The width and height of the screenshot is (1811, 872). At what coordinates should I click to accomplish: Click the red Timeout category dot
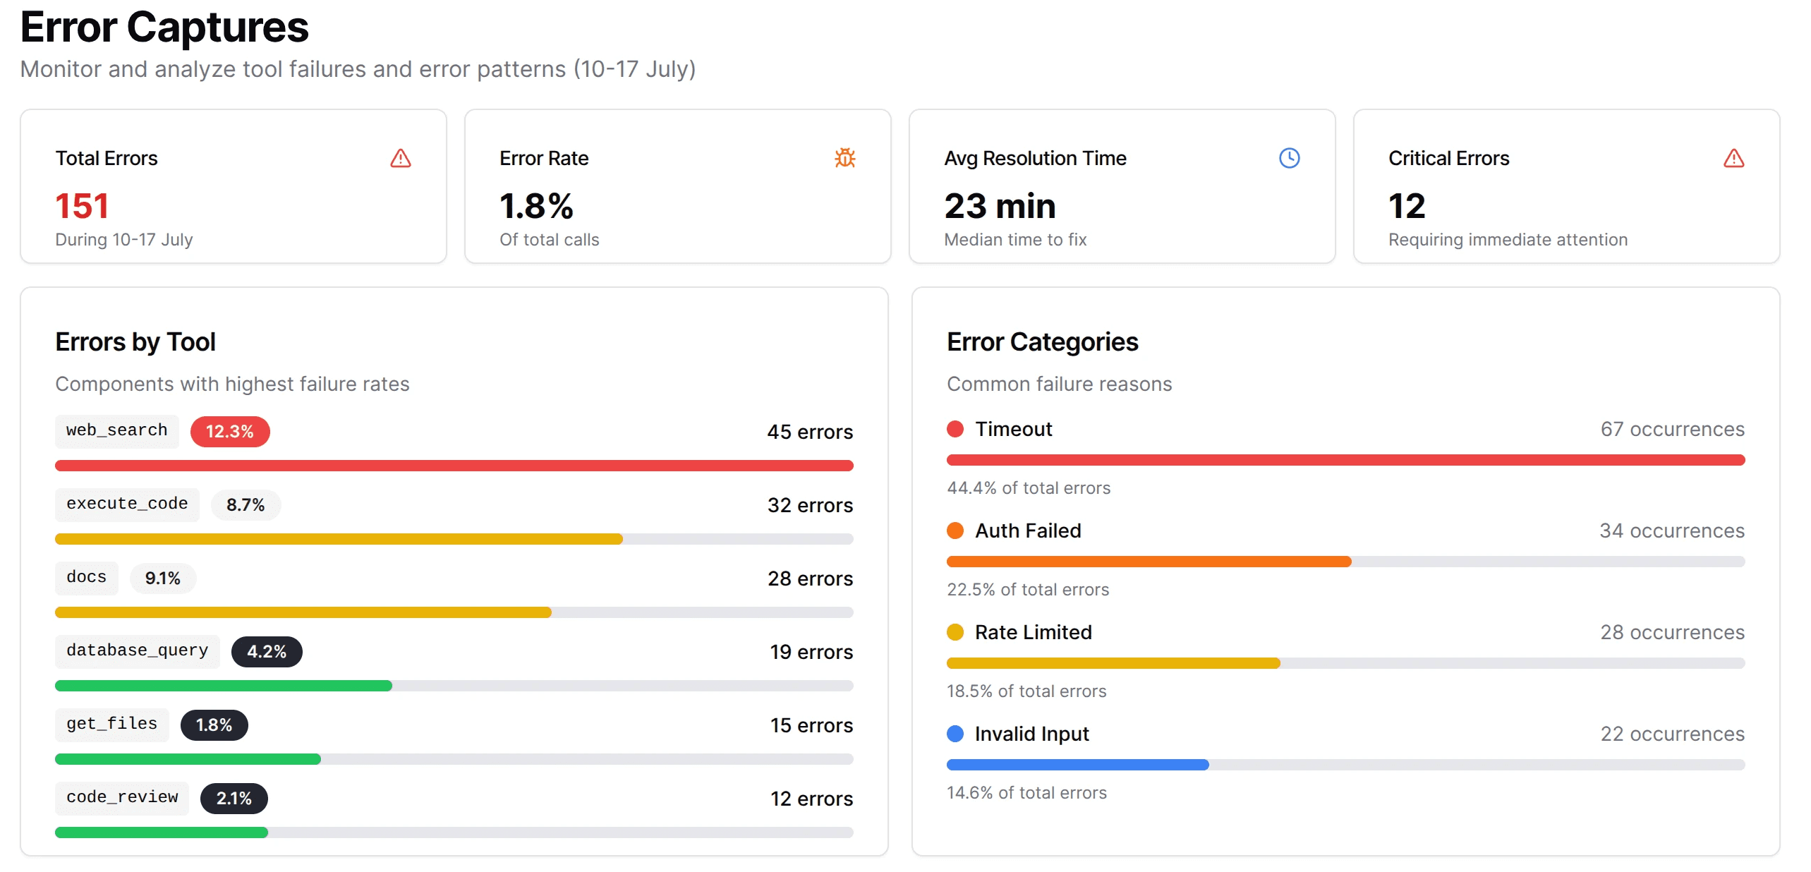(955, 429)
